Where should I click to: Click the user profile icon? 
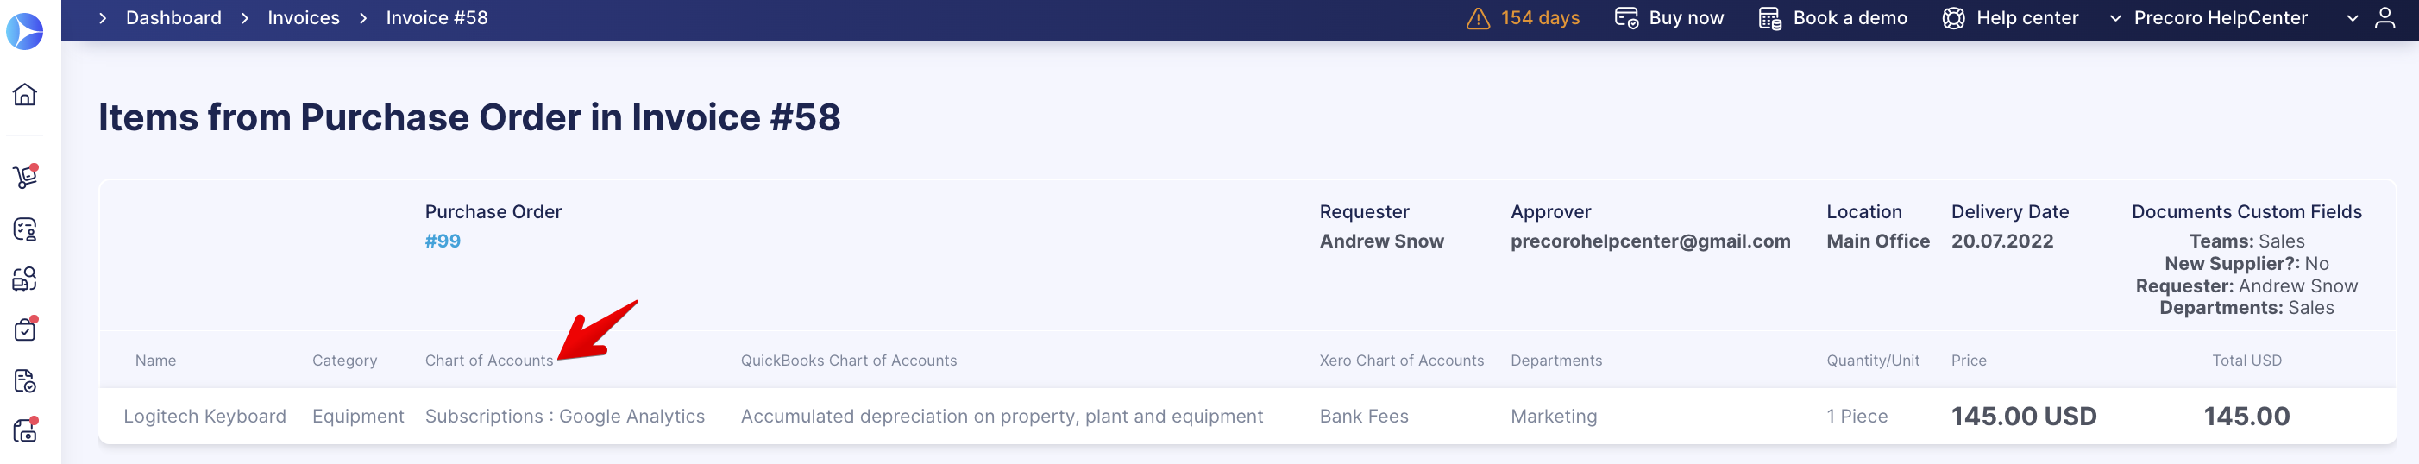2384,18
